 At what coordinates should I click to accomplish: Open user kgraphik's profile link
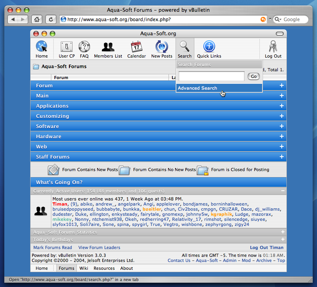pyautogui.click(x=221, y=214)
